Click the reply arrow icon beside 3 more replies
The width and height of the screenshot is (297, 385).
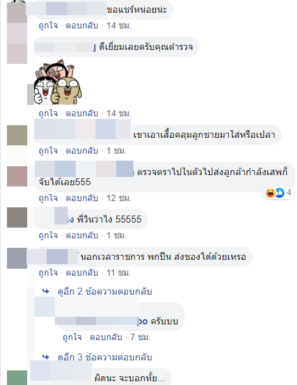[x=45, y=357]
